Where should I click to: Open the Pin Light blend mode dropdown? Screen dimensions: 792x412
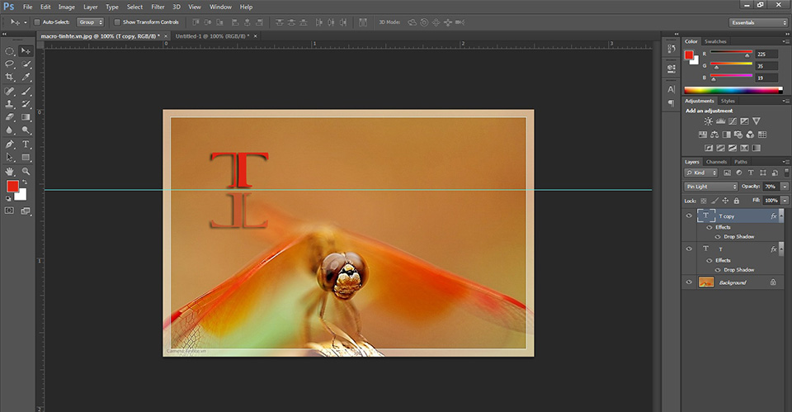(711, 187)
